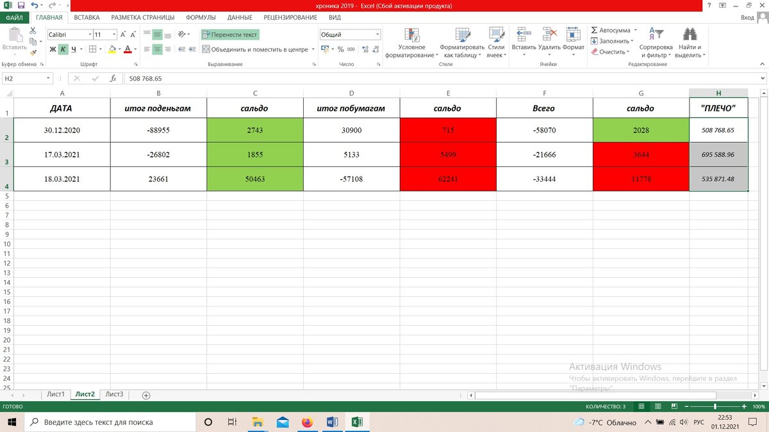The image size is (769, 432).
Task: Click the Условное форматирование icon
Action: click(x=412, y=35)
